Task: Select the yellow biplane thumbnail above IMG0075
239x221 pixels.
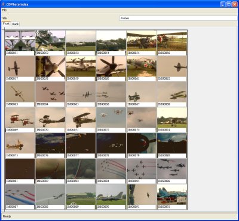Action: (20, 143)
